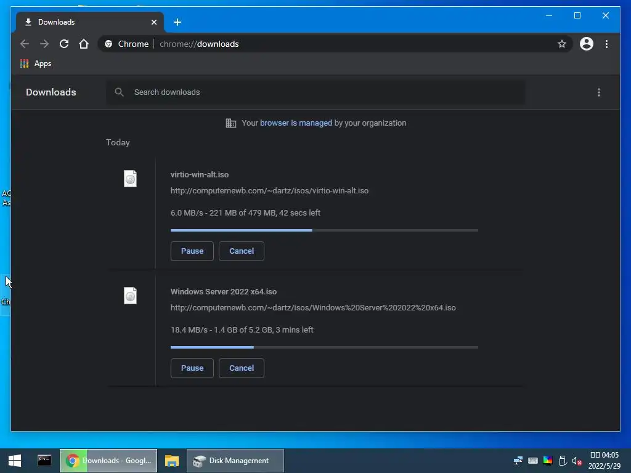Open File Explorer from the taskbar
This screenshot has width=631, height=473.
point(172,461)
